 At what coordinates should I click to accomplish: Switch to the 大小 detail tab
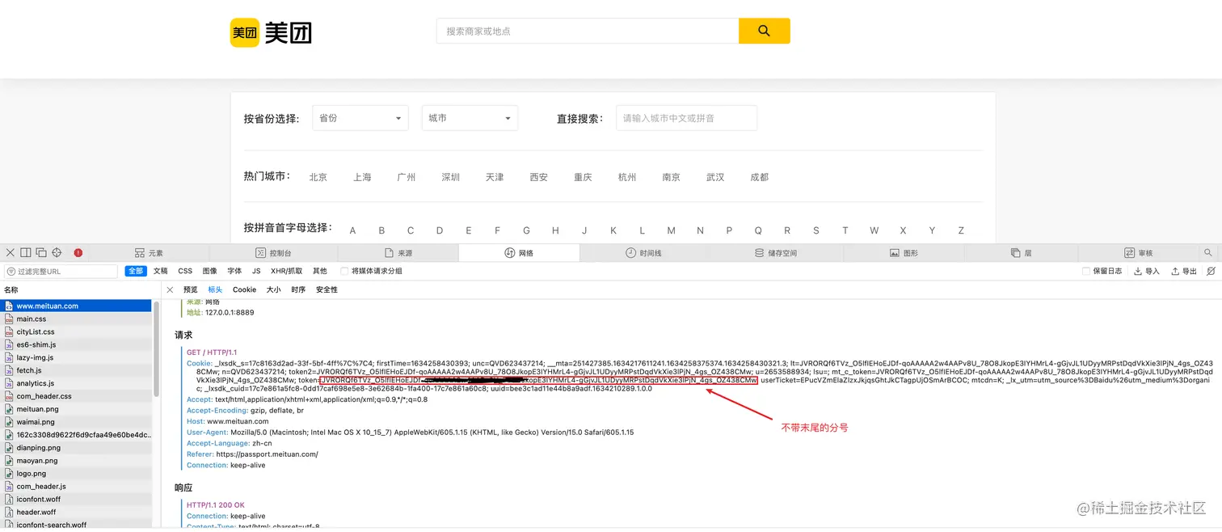[274, 289]
